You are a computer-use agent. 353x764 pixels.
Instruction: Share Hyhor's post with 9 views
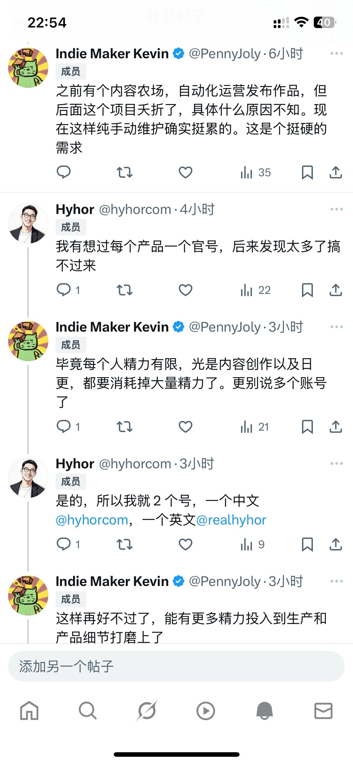point(336,544)
